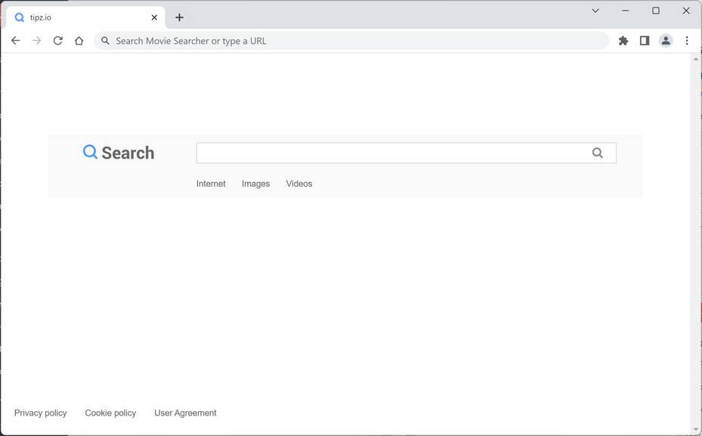Close the tipz.io tab
The height and width of the screenshot is (436, 702).
154,17
